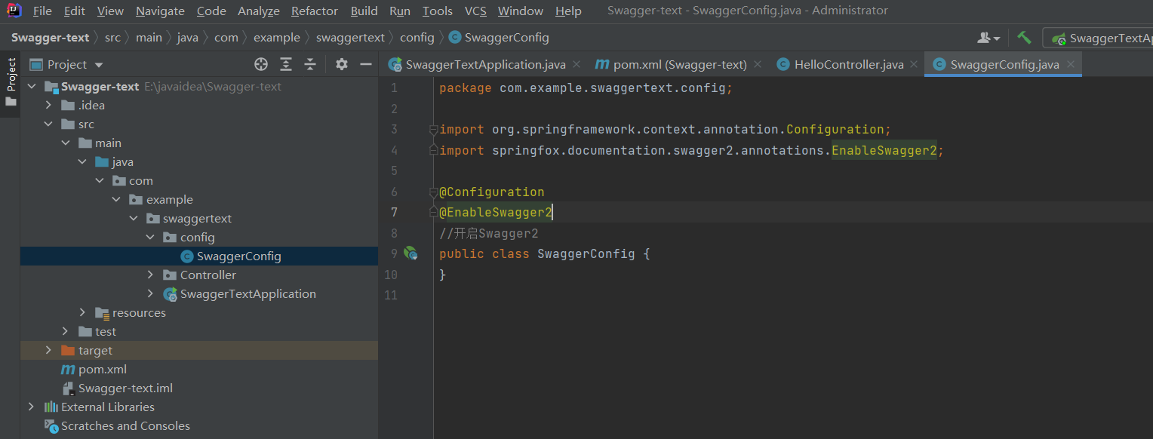Open the Help menu
This screenshot has width=1153, height=439.
[x=568, y=11]
